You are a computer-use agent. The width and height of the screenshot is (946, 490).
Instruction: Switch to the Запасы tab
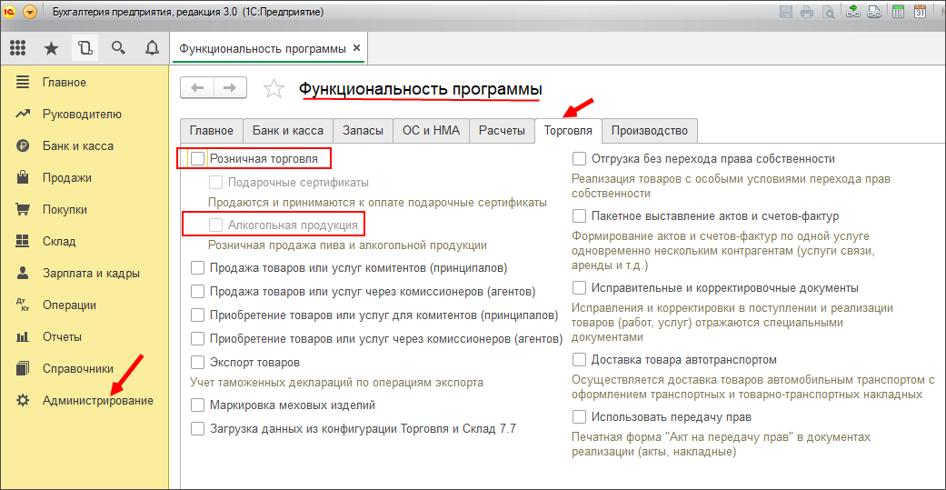pos(363,130)
